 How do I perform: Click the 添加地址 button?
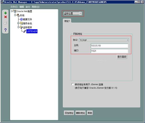point(69,113)
